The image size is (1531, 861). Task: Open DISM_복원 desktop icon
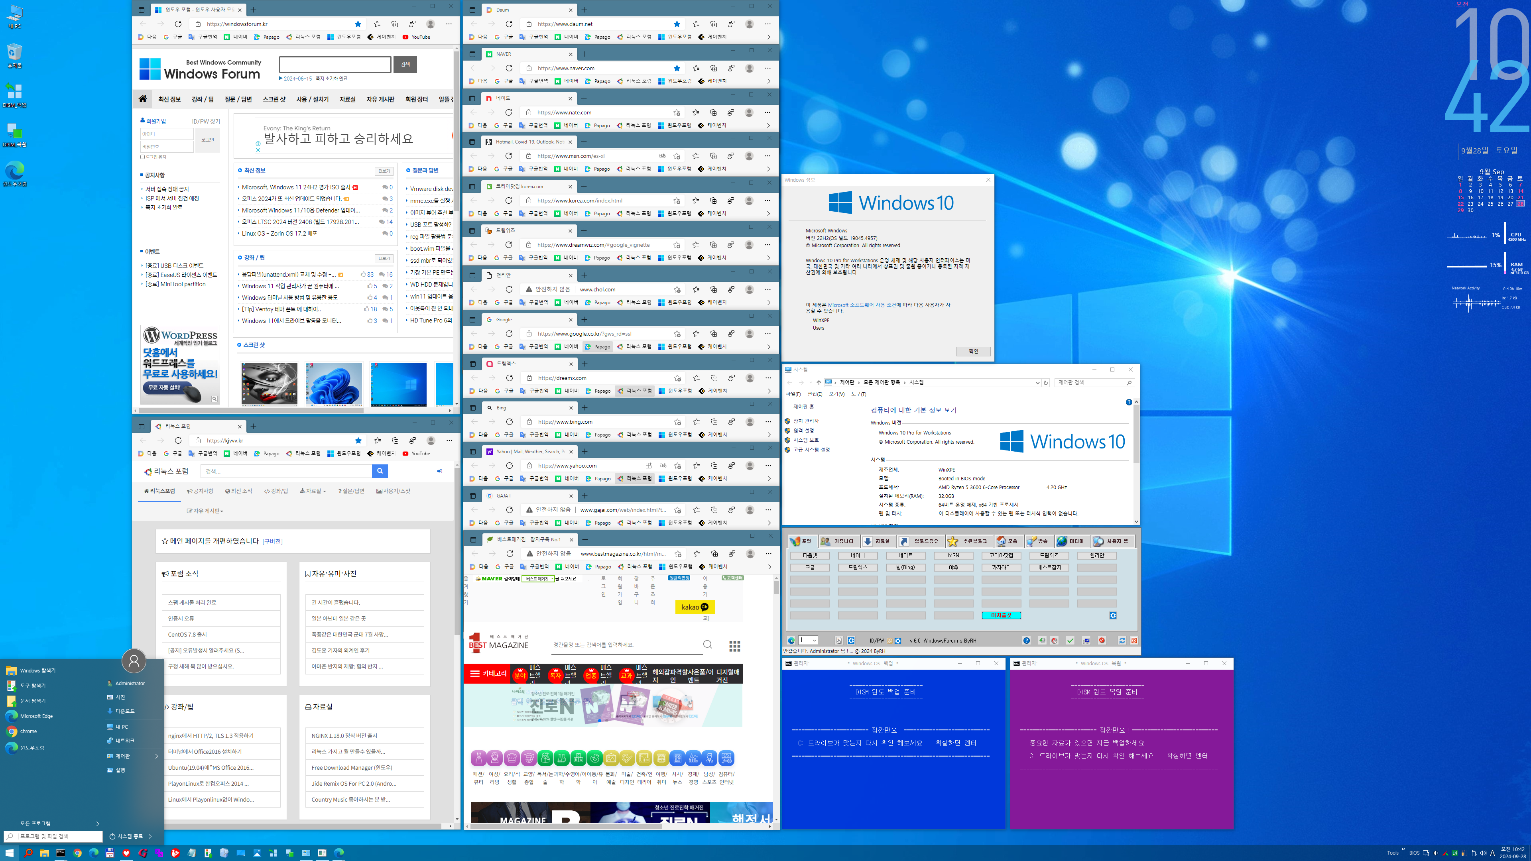(x=14, y=134)
